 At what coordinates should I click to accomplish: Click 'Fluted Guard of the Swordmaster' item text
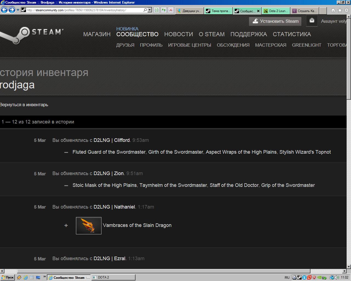109,152
